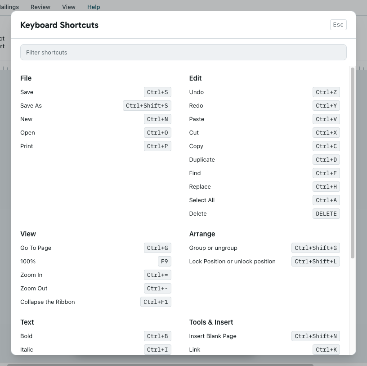Click the Zoom Out shortcut label
This screenshot has height=366, width=367.
(x=34, y=289)
